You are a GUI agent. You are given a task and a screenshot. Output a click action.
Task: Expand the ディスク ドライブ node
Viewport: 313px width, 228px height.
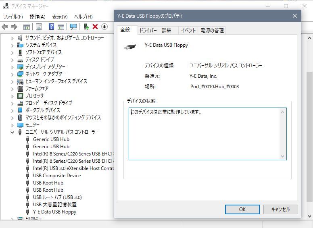pyautogui.click(x=13, y=60)
